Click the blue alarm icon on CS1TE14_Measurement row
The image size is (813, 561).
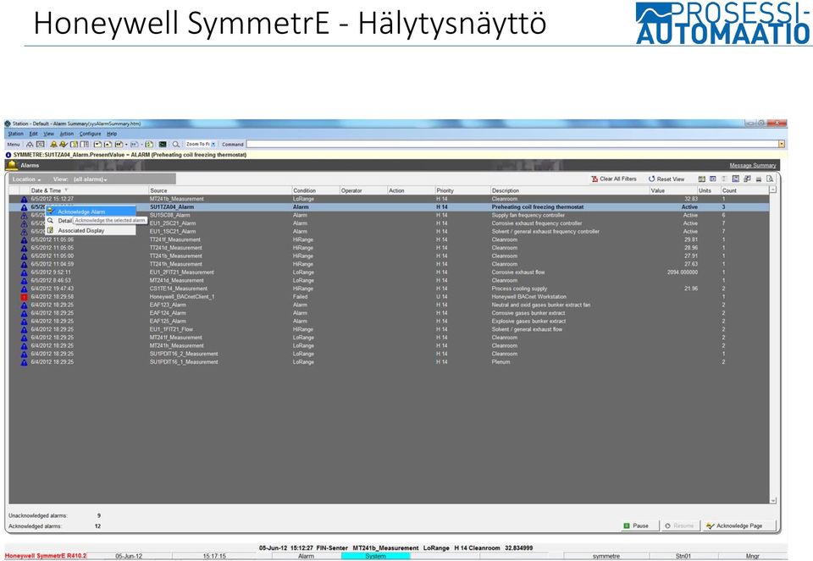(24, 289)
